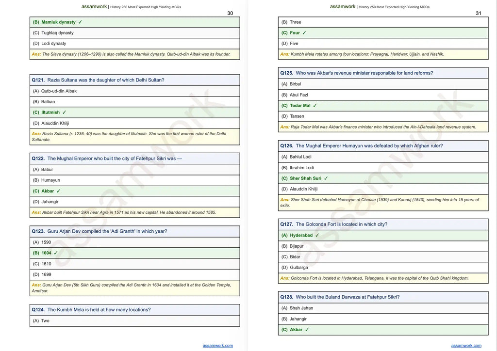Select option (A) Shah Jahan in Q128
Screen dimensions: 497x351
pyautogui.click(x=383, y=308)
